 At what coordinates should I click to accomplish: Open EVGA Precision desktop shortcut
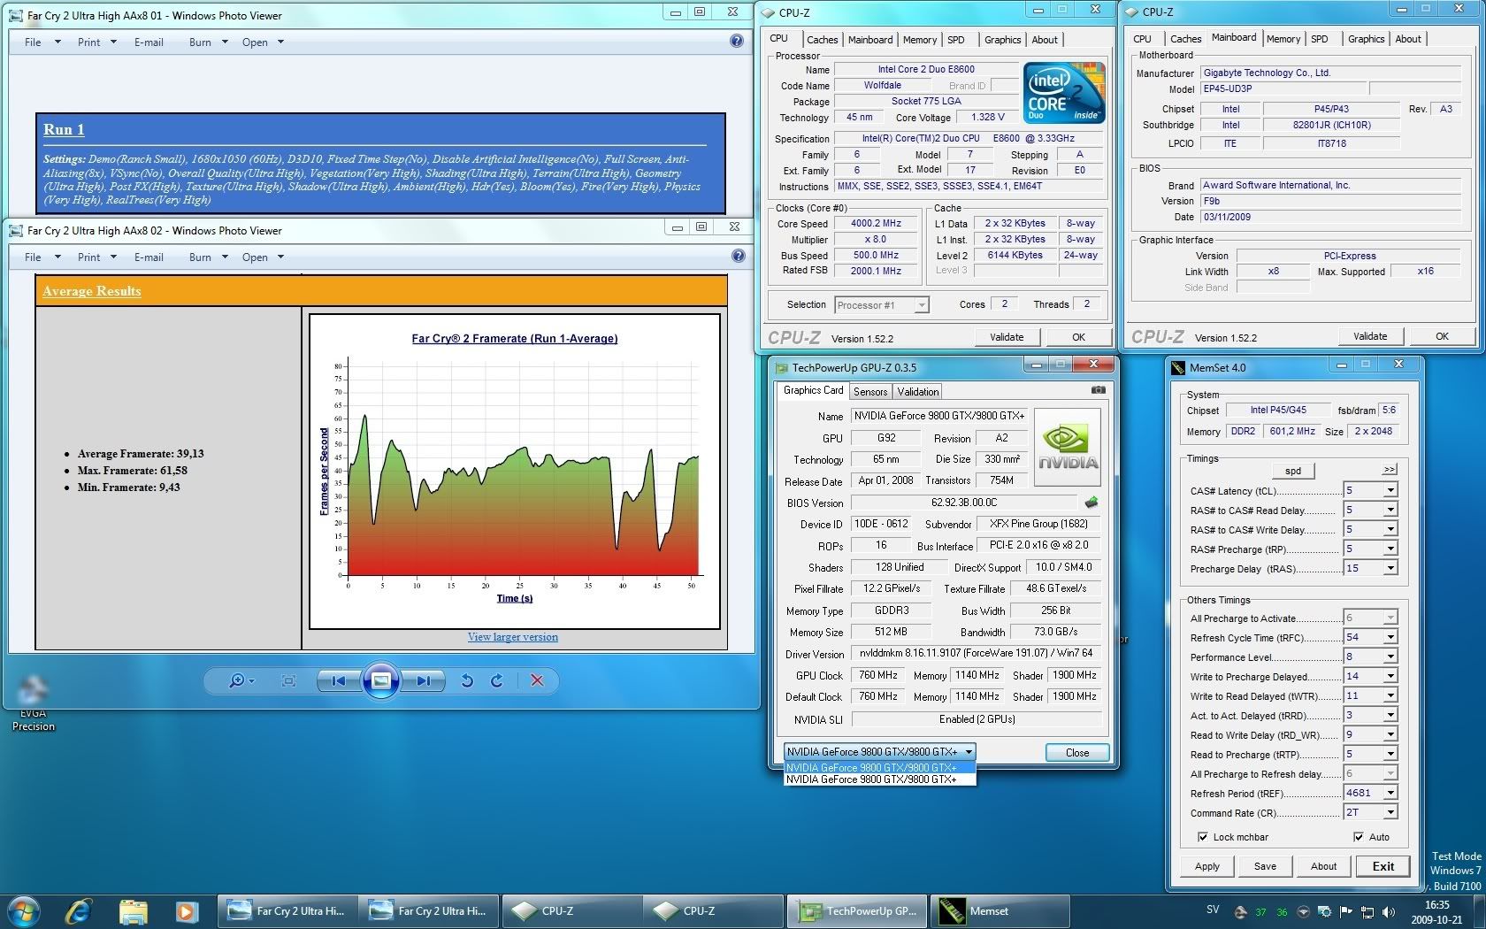tap(34, 702)
